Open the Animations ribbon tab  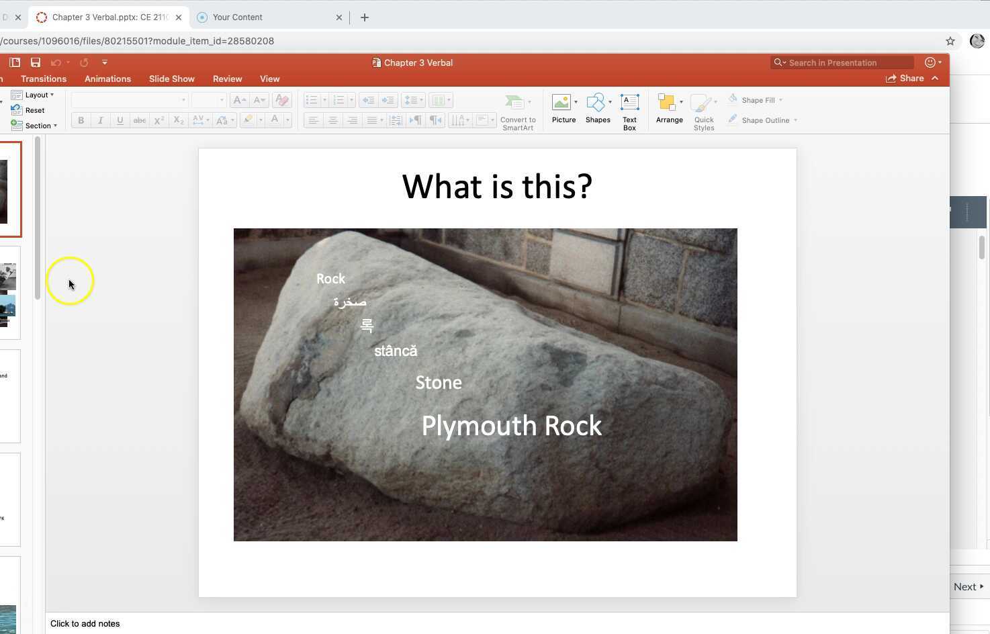107,79
